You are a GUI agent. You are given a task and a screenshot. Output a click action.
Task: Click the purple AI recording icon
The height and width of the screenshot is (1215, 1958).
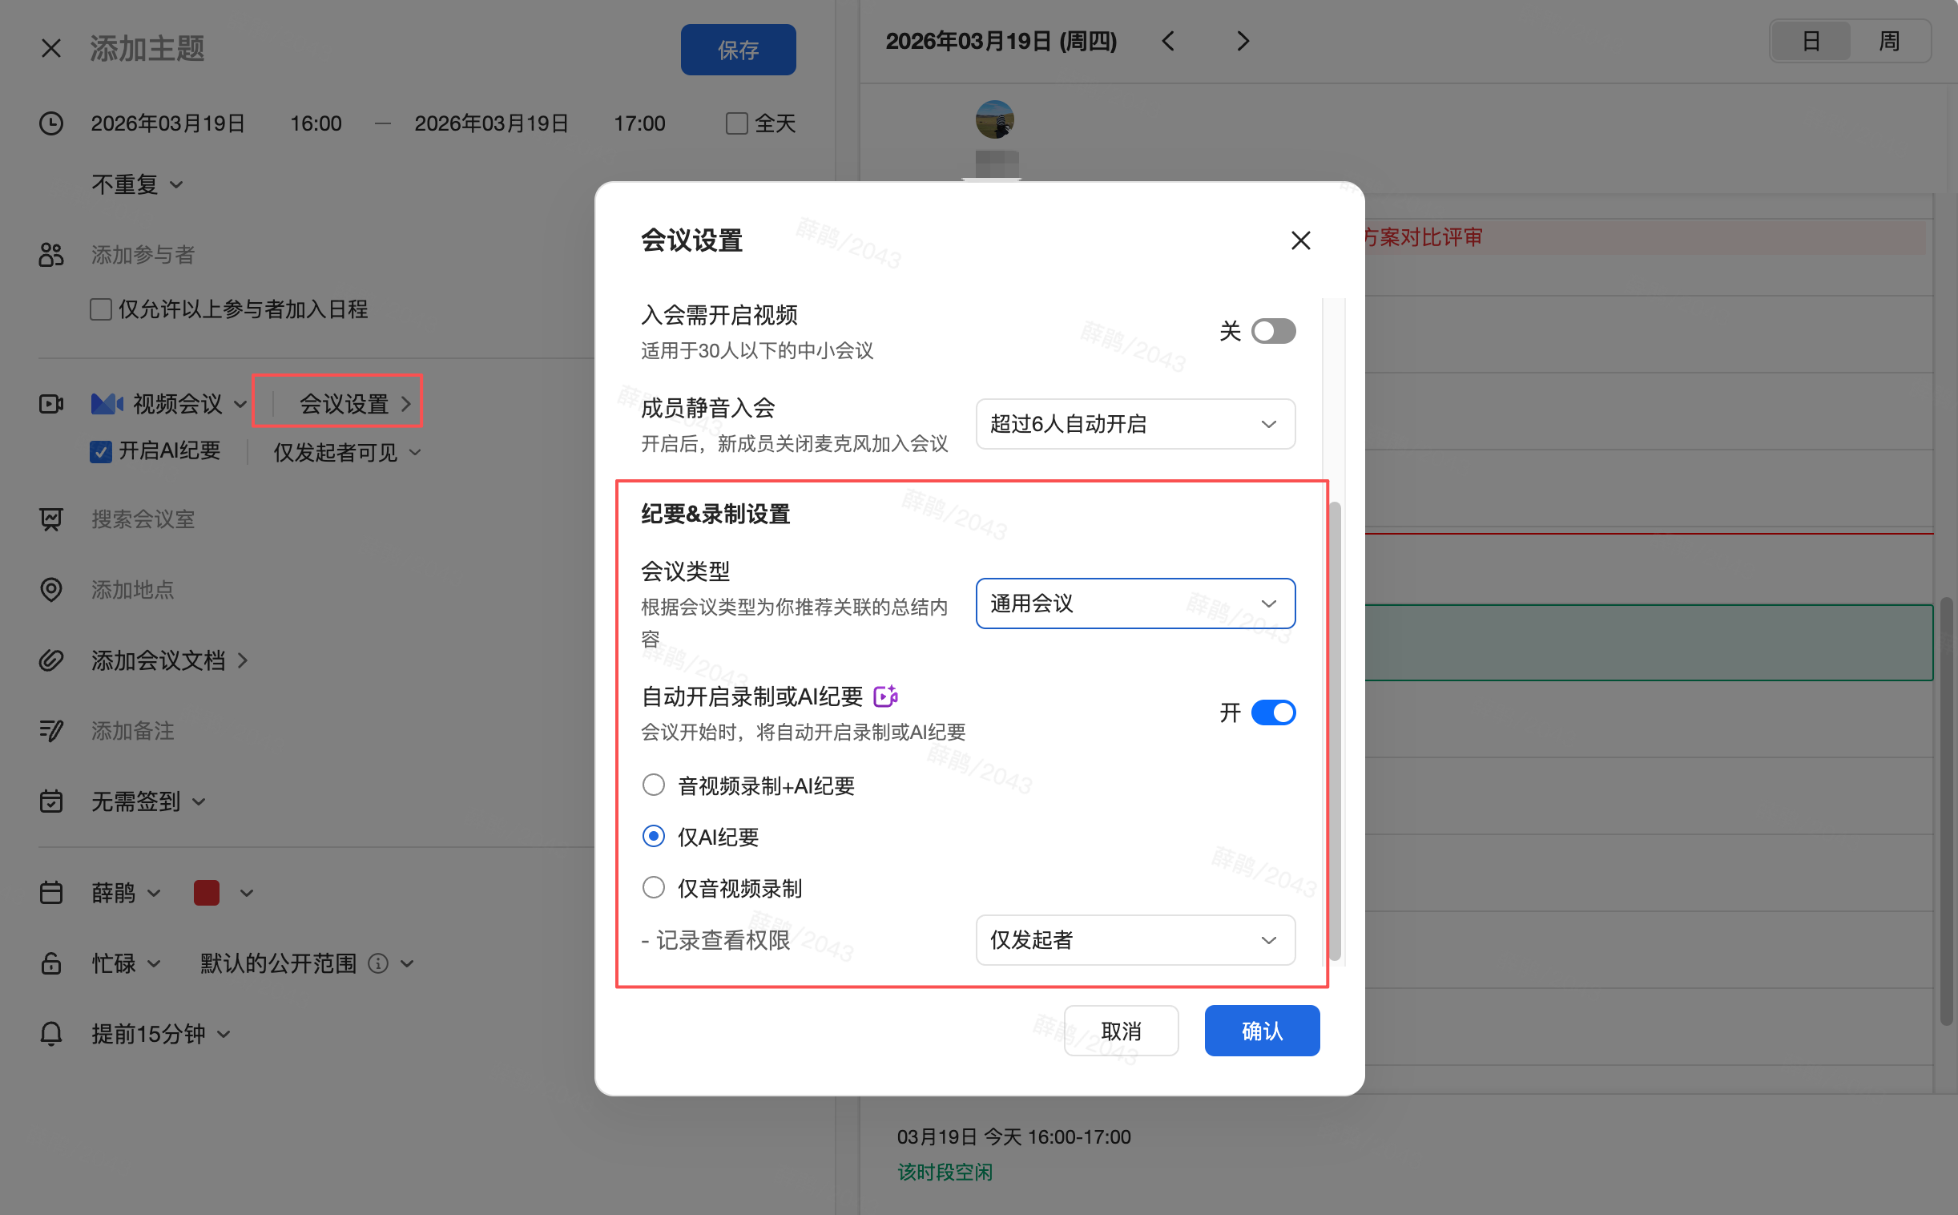click(x=885, y=696)
